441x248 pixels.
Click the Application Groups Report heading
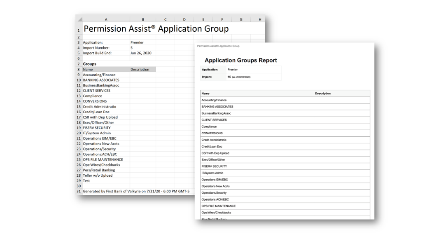pyautogui.click(x=240, y=60)
